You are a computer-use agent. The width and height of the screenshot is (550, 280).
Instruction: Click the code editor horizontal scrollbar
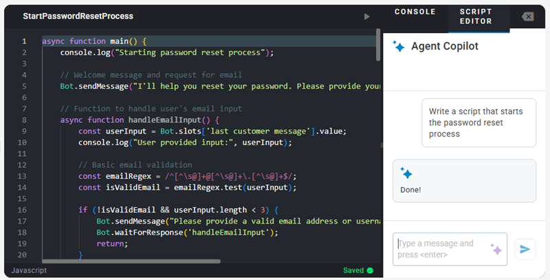131,261
